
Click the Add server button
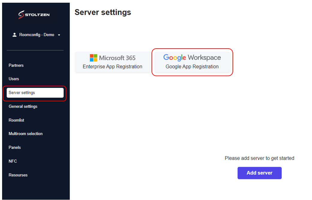point(259,173)
